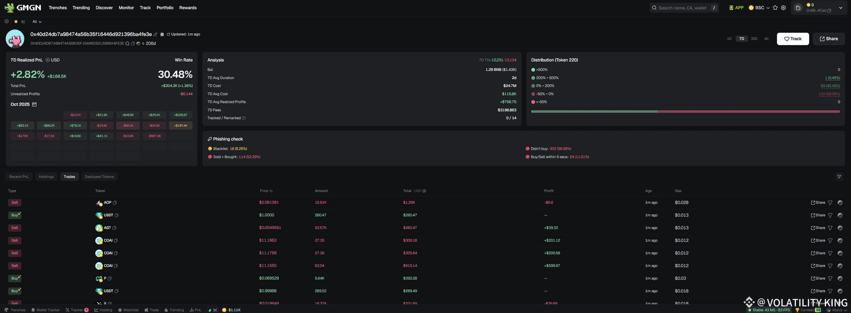Open the favorites star in the top bar

click(x=775, y=7)
